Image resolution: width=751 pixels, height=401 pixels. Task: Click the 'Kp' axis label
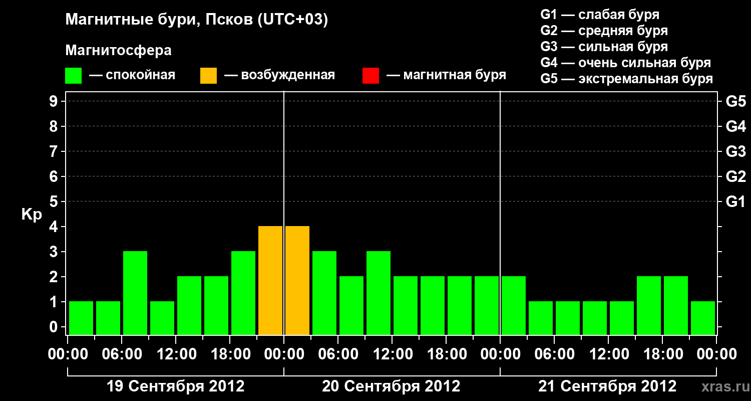point(32,215)
